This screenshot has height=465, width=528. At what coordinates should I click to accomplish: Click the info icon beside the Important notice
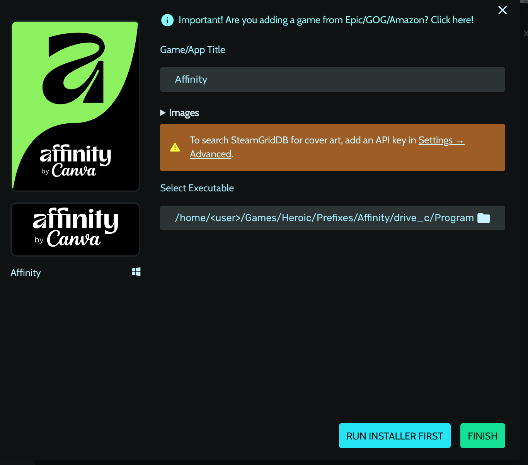click(167, 20)
